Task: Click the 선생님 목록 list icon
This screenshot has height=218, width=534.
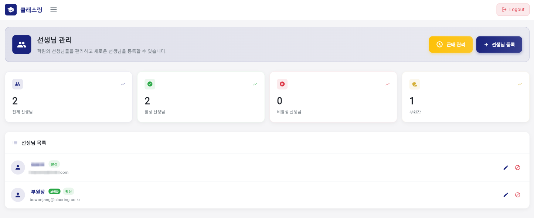Action: pos(15,143)
